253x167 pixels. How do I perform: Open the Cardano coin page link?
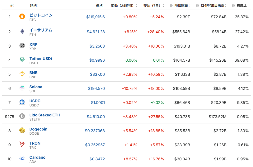(x=37, y=157)
